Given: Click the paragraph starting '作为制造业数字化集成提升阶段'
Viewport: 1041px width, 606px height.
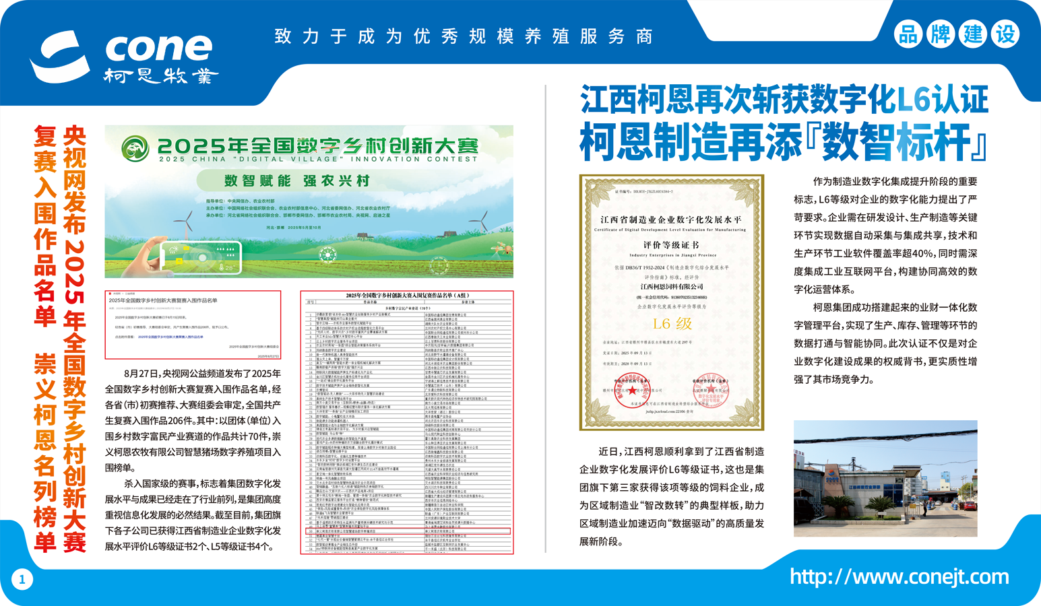Looking at the screenshot, I should coord(885,236).
